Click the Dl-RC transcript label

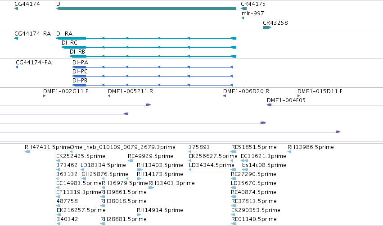click(69, 42)
